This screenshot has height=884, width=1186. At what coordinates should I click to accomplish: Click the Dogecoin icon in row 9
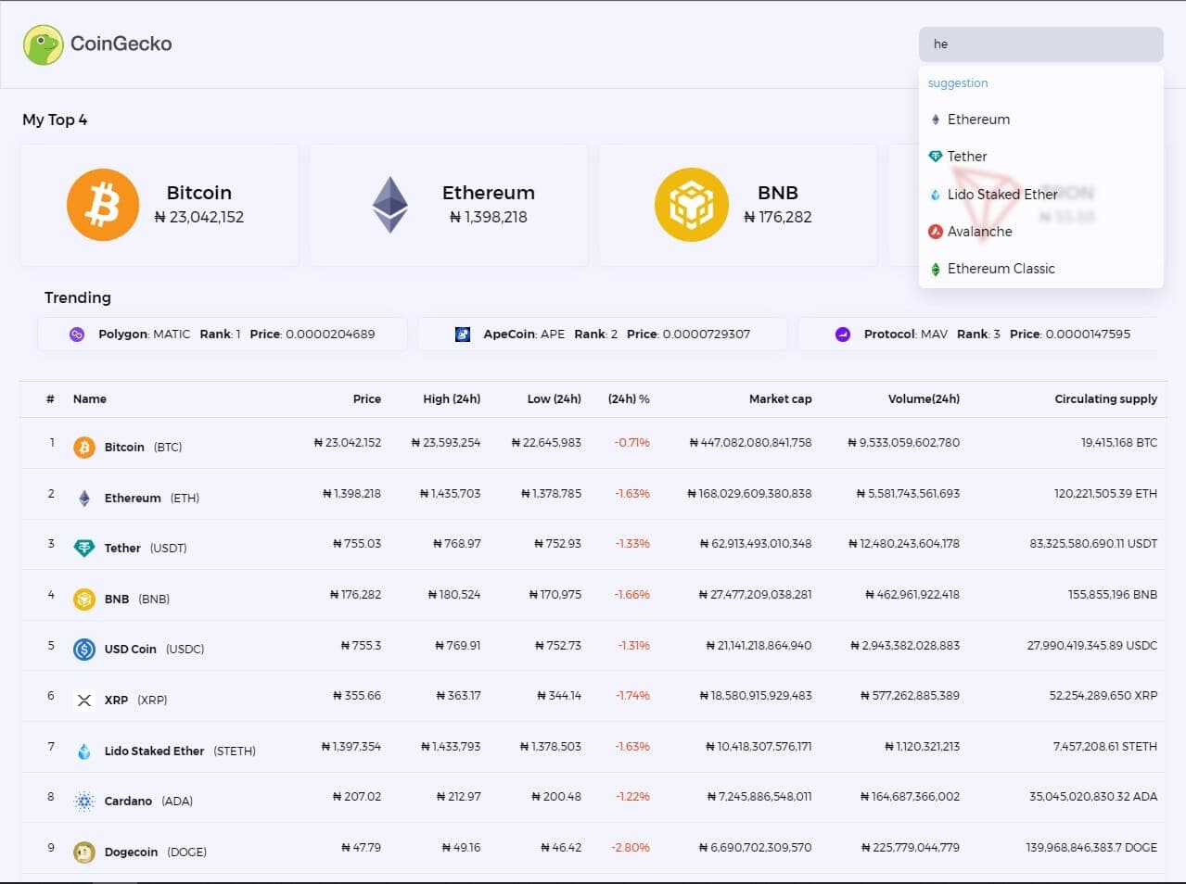[83, 851]
